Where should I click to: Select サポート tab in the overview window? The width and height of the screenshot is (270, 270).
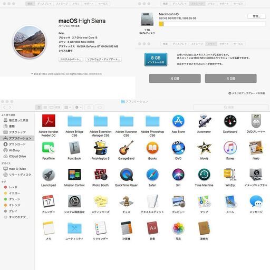(x=89, y=4)
